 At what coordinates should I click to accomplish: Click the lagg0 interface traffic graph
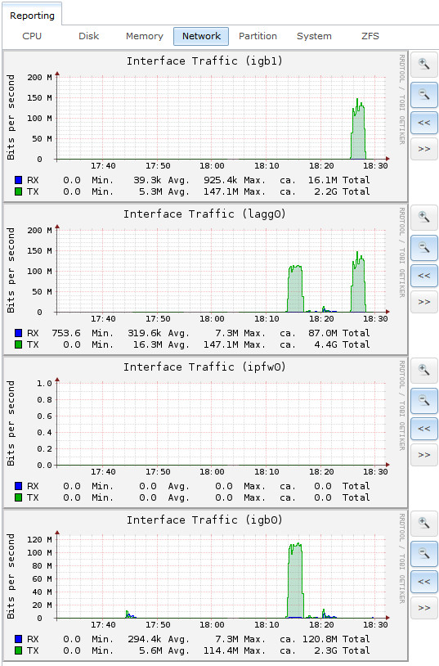[x=205, y=279]
